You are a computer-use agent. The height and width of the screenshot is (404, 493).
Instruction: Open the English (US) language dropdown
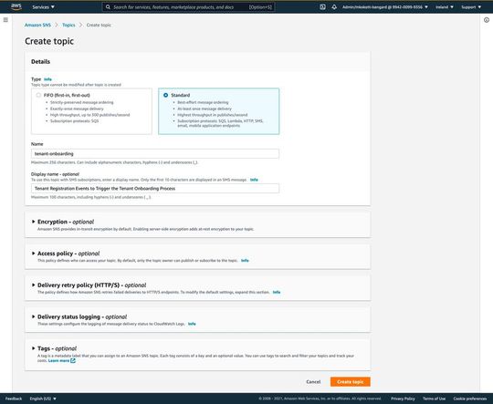(43, 399)
